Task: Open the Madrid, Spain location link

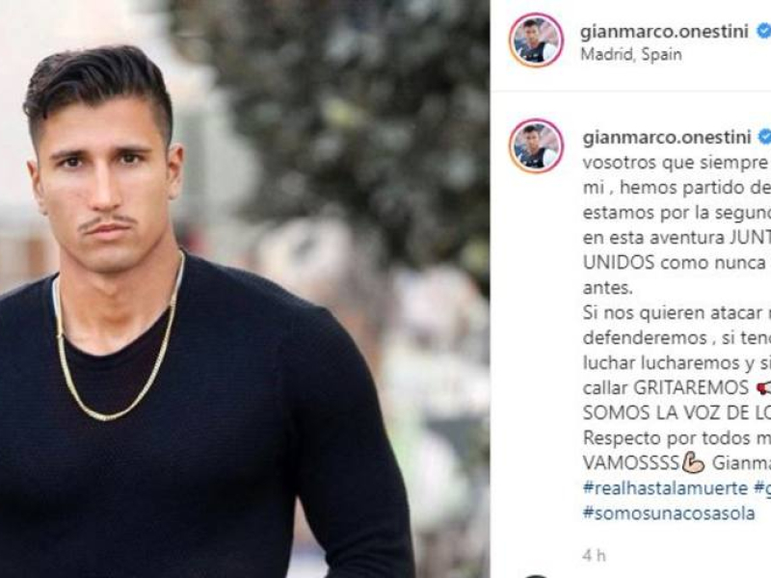Action: pos(631,54)
